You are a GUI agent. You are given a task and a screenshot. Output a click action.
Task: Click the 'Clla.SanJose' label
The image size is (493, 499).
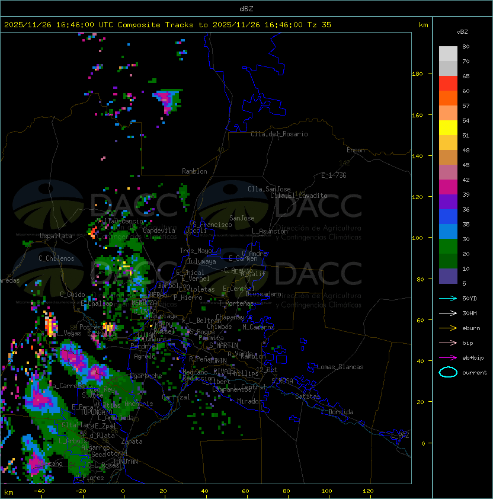pos(269,189)
